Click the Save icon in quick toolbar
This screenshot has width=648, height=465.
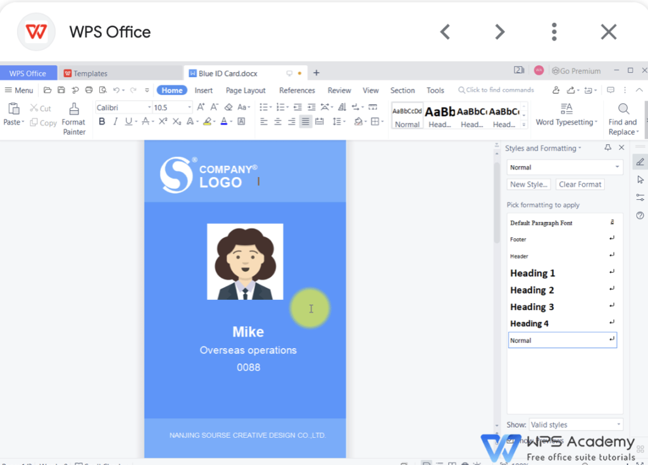(x=61, y=90)
